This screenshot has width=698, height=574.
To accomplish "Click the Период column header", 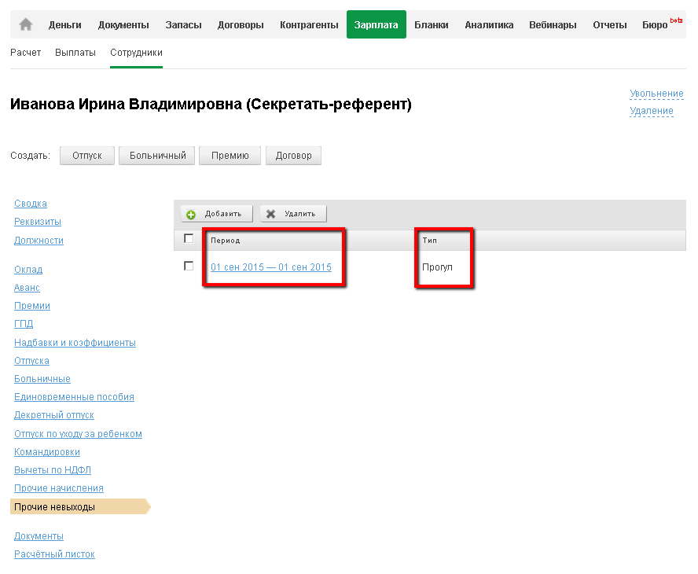I will 226,241.
